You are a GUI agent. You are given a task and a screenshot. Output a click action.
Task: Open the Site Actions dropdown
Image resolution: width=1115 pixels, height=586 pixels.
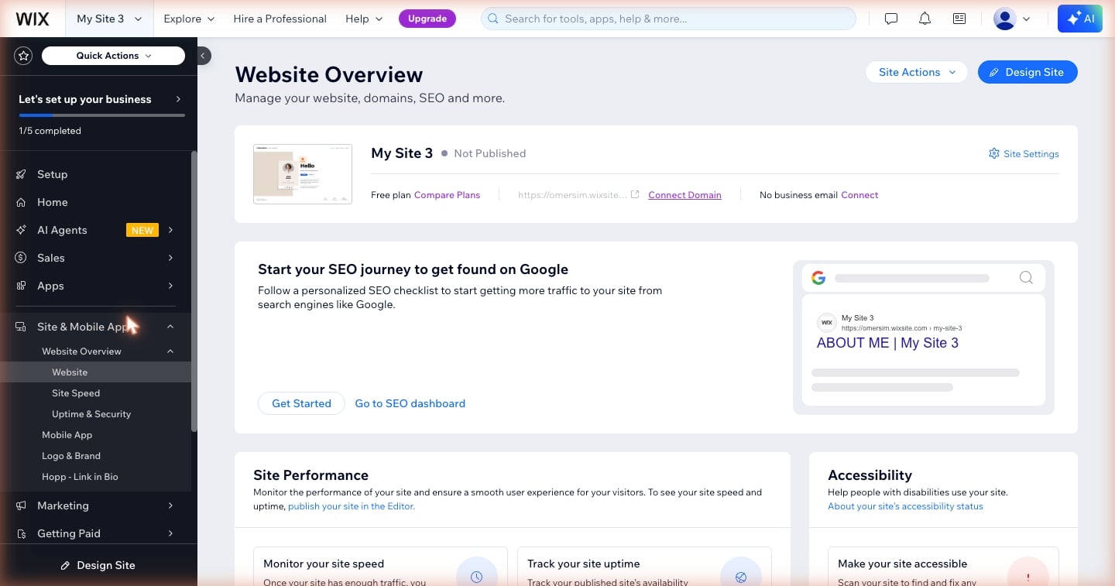tap(917, 72)
